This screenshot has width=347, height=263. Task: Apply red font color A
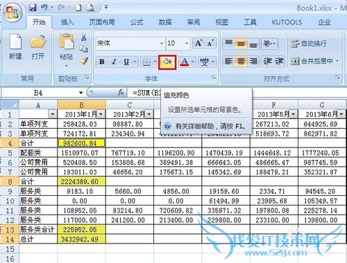185,62
